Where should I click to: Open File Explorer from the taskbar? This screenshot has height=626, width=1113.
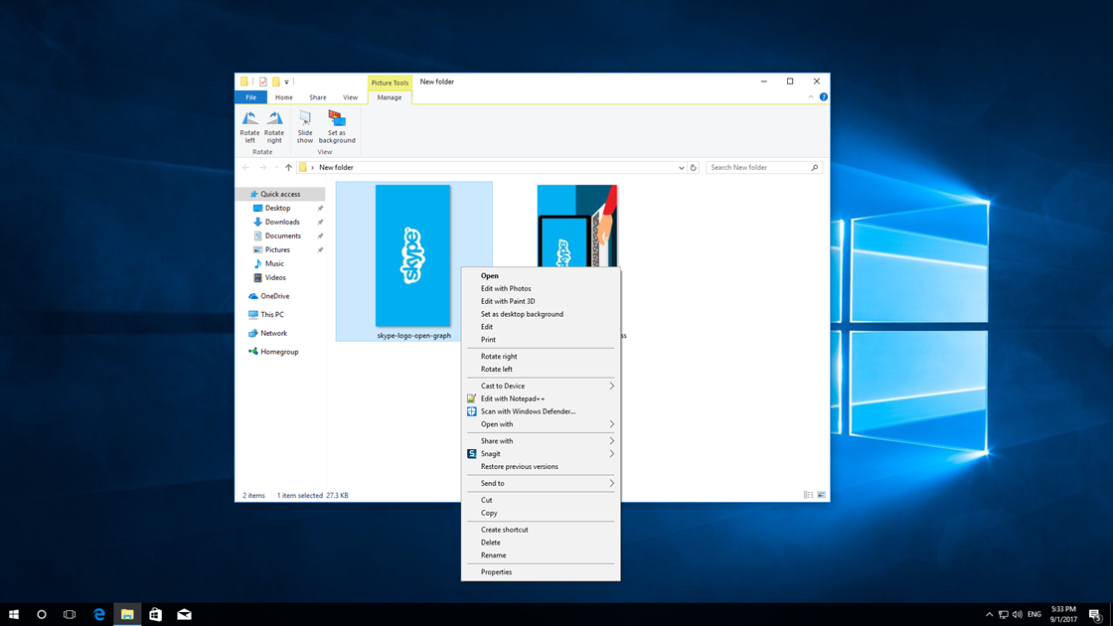click(127, 614)
